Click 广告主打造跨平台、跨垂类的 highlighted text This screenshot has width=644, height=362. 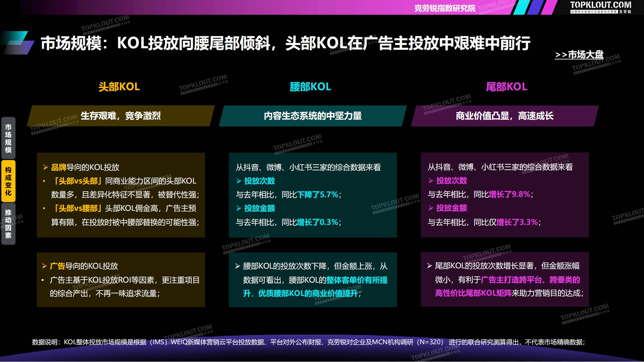coord(531,280)
